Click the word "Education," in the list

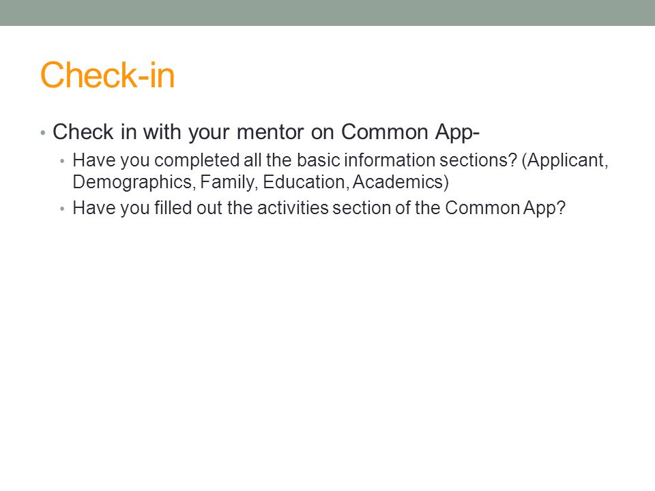(x=306, y=182)
